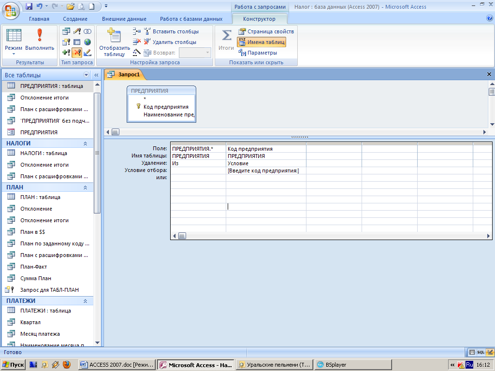Open the Создание ribbon tab
Screen dimensions: 495x371
pyautogui.click(x=75, y=19)
